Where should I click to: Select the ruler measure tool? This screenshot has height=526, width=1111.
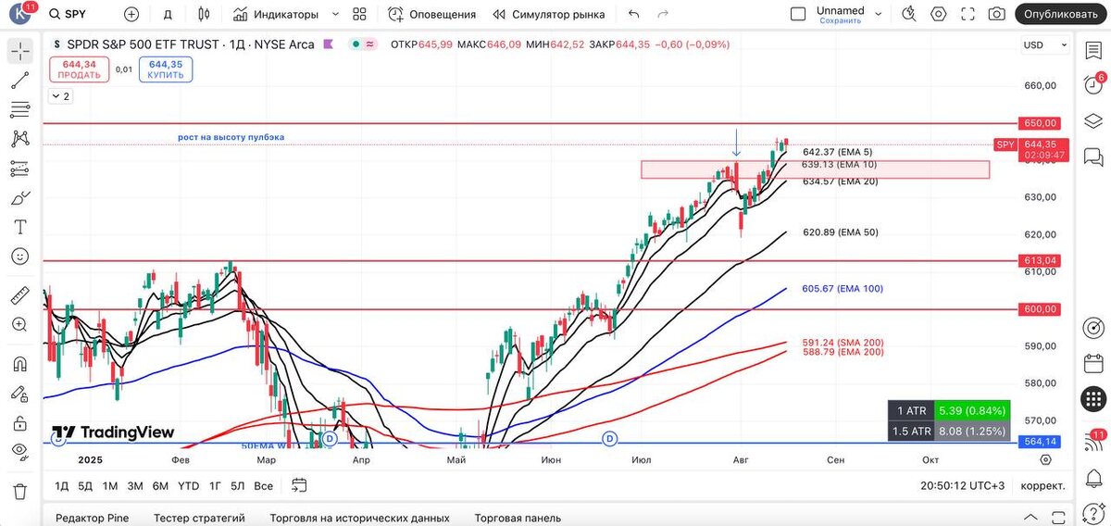pyautogui.click(x=20, y=295)
